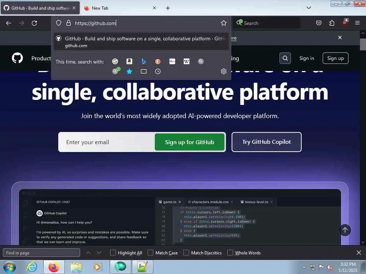Click the page vertical scrollbar thumb
This screenshot has width=366, height=274.
363,44
